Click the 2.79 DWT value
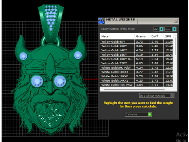Viewport: 189px width, 142px height. tap(155, 50)
